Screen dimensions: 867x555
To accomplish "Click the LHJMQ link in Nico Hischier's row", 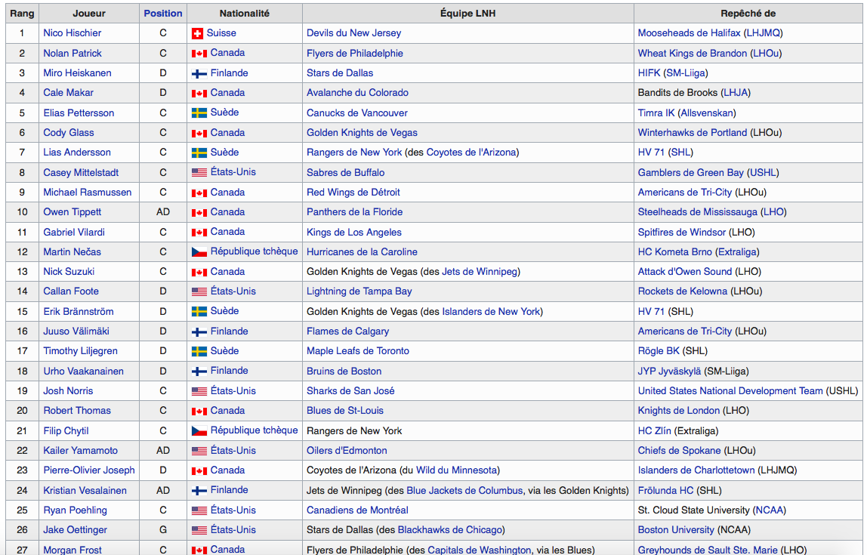I will [x=764, y=33].
